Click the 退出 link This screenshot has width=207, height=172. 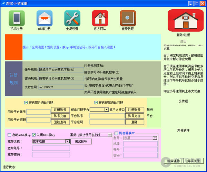[x=183, y=41]
